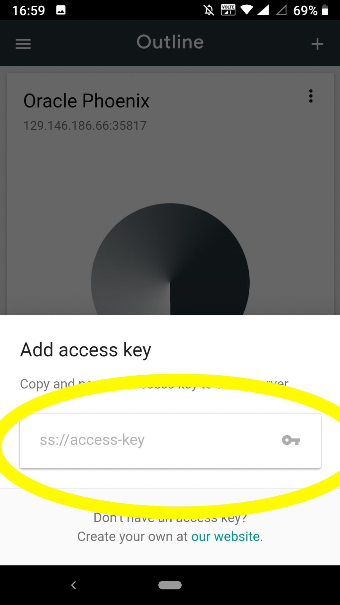Tap the plus icon to add server
This screenshot has height=605, width=340.
pyautogui.click(x=317, y=44)
